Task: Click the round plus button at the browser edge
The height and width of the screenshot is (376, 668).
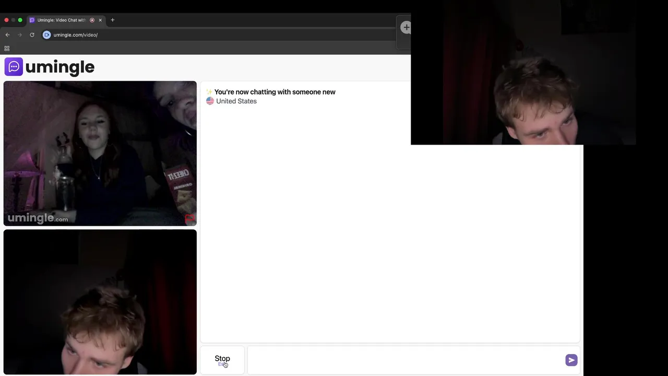Action: [x=406, y=27]
